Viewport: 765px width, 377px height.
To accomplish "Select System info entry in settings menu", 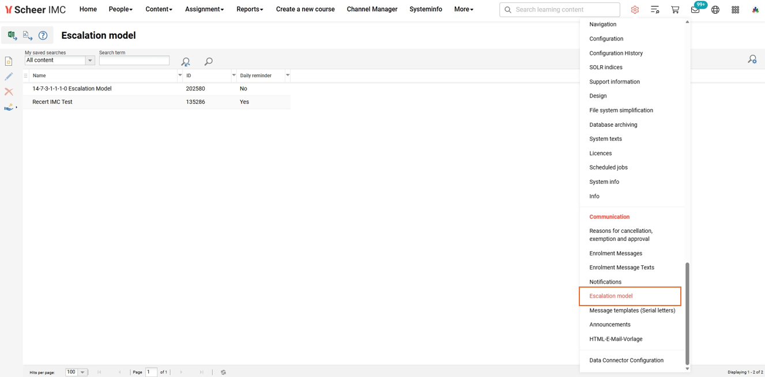I will (x=604, y=182).
